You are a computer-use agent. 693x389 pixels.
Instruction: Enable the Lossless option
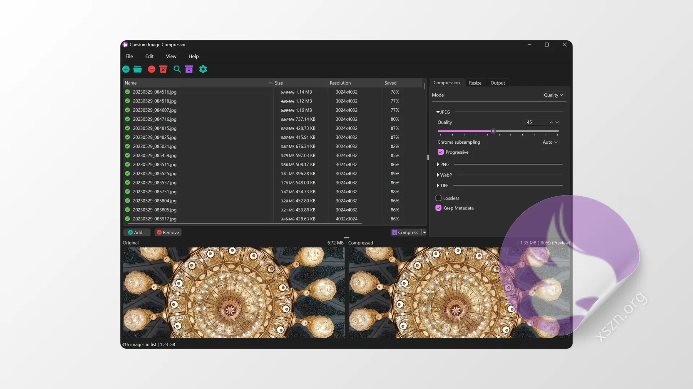[438, 198]
